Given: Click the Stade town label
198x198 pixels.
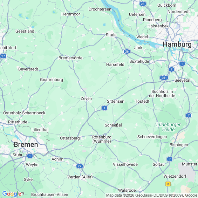Looking at the screenshot, I should click(111, 35).
